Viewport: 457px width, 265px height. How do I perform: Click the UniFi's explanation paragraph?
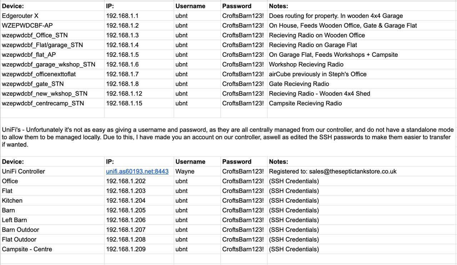[228, 137]
